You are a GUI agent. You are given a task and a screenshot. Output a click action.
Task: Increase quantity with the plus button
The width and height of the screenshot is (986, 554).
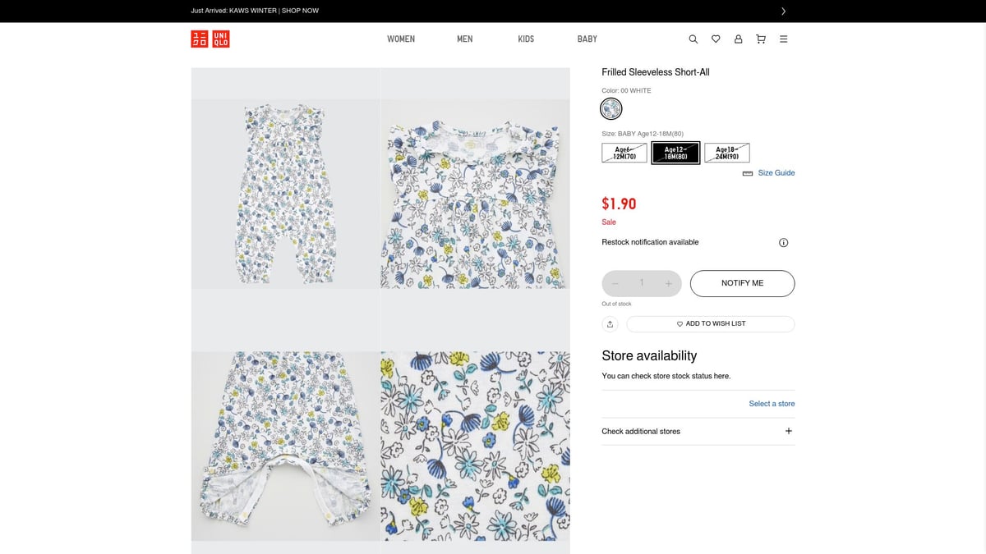click(x=669, y=283)
